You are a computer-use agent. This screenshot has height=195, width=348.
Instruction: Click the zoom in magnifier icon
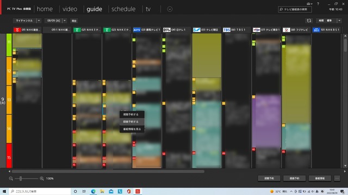pos(41,178)
